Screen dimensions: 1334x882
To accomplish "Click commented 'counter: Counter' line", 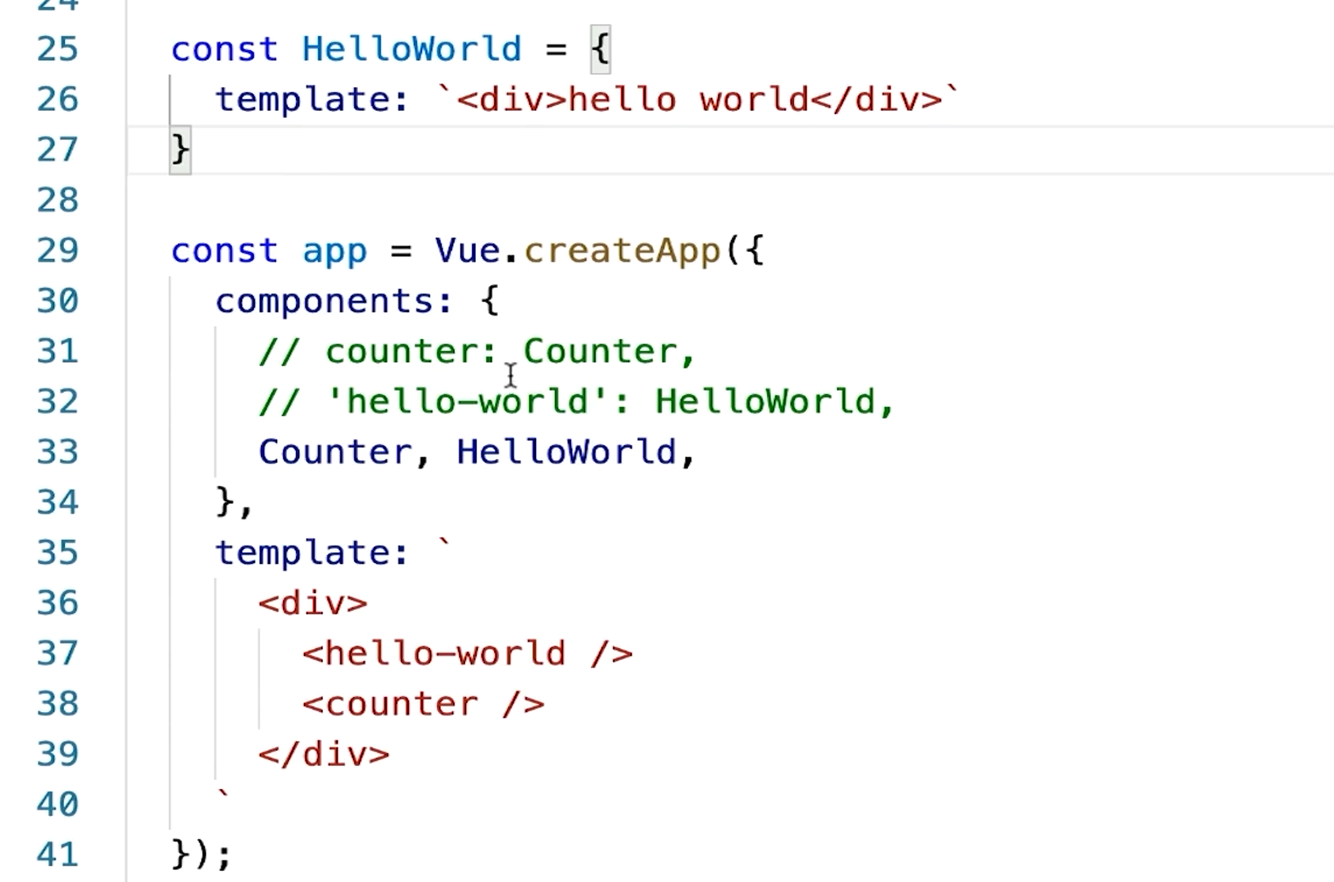I will (x=477, y=351).
